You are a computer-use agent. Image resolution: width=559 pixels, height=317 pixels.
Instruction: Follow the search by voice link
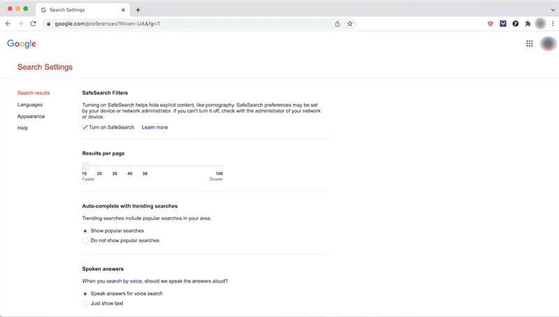pyautogui.click(x=124, y=281)
